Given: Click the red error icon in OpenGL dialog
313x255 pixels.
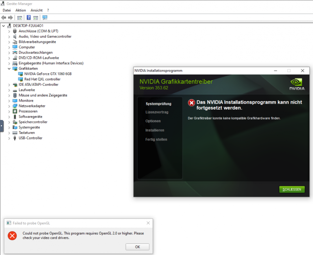Looking at the screenshot, I should (x=12, y=236).
